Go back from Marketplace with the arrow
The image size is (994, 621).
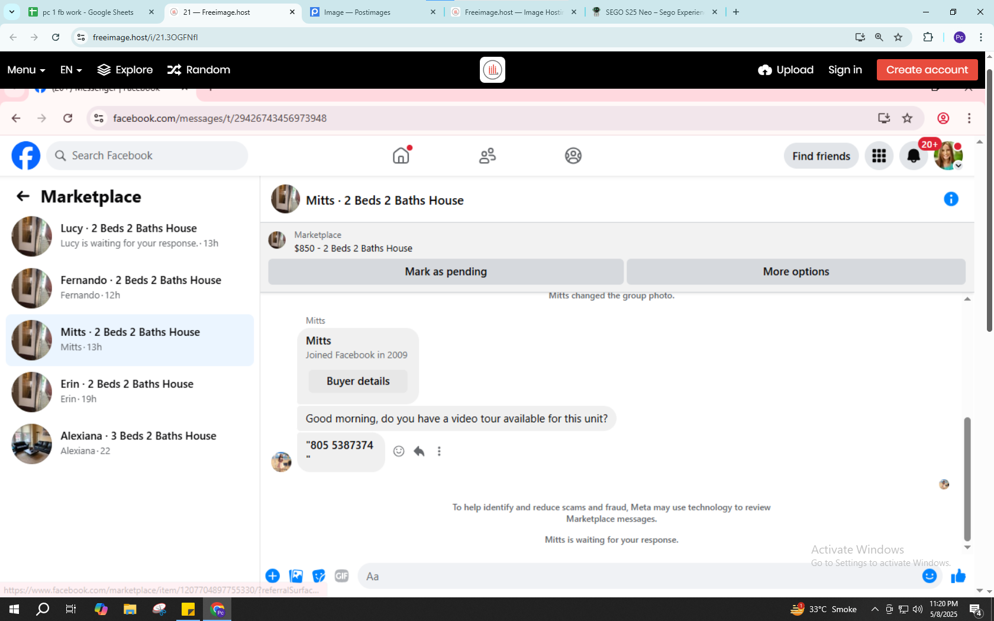tap(23, 196)
